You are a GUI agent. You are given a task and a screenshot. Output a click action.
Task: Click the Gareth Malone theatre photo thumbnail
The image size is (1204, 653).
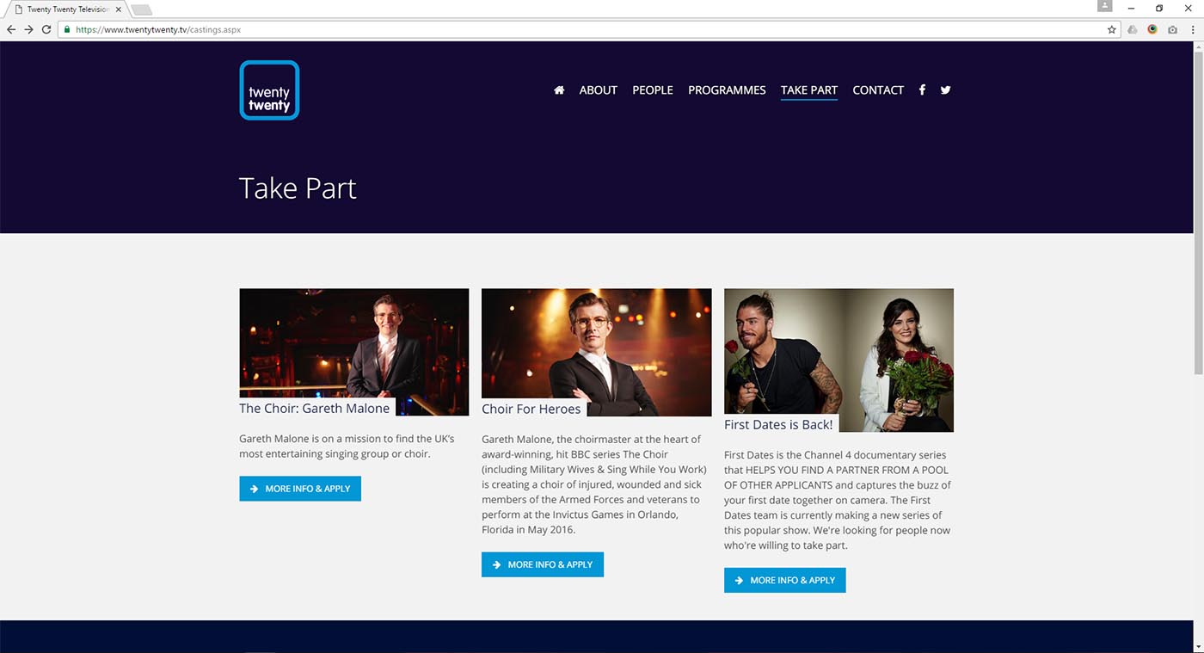(354, 352)
